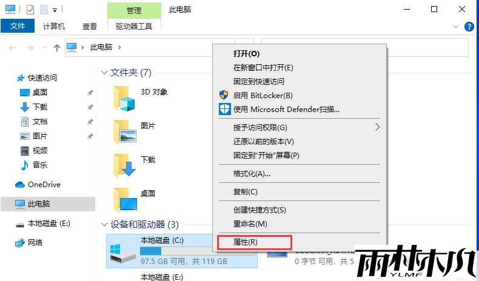This screenshot has width=479, height=281.
Task: Collapse the 设备和驱动器 (3) group chevron
Action: tap(104, 225)
